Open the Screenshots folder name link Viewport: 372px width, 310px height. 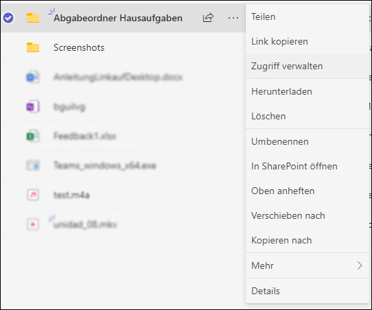tap(79, 47)
